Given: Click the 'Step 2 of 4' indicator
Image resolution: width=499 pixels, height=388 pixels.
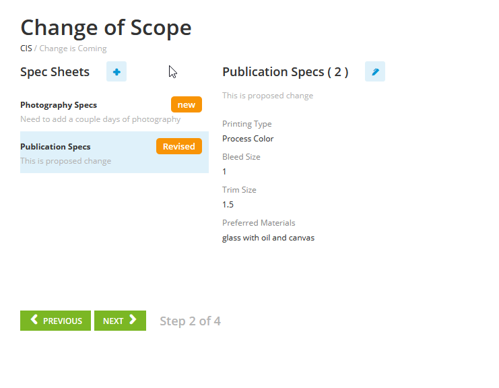Looking at the screenshot, I should (x=190, y=321).
